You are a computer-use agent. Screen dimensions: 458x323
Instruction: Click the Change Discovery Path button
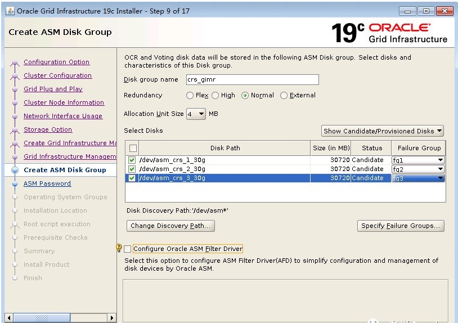tap(170, 226)
